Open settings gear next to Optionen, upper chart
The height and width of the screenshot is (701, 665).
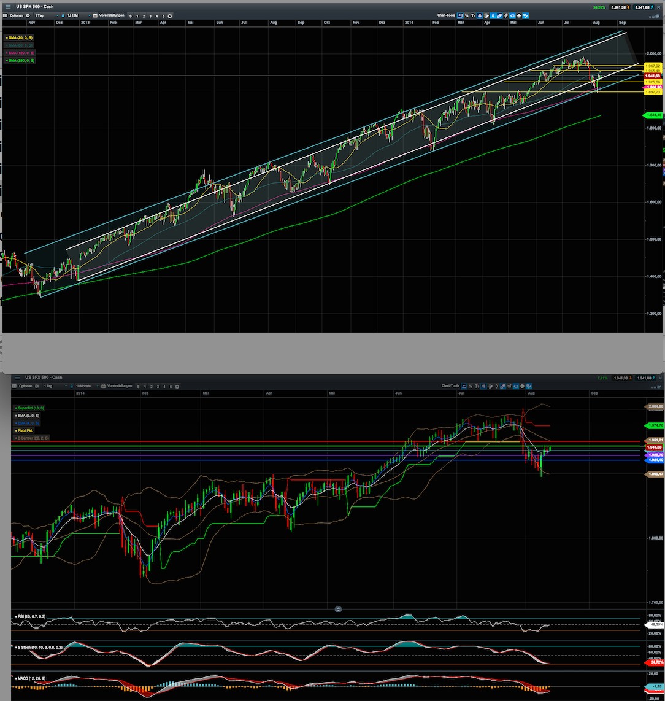28,15
